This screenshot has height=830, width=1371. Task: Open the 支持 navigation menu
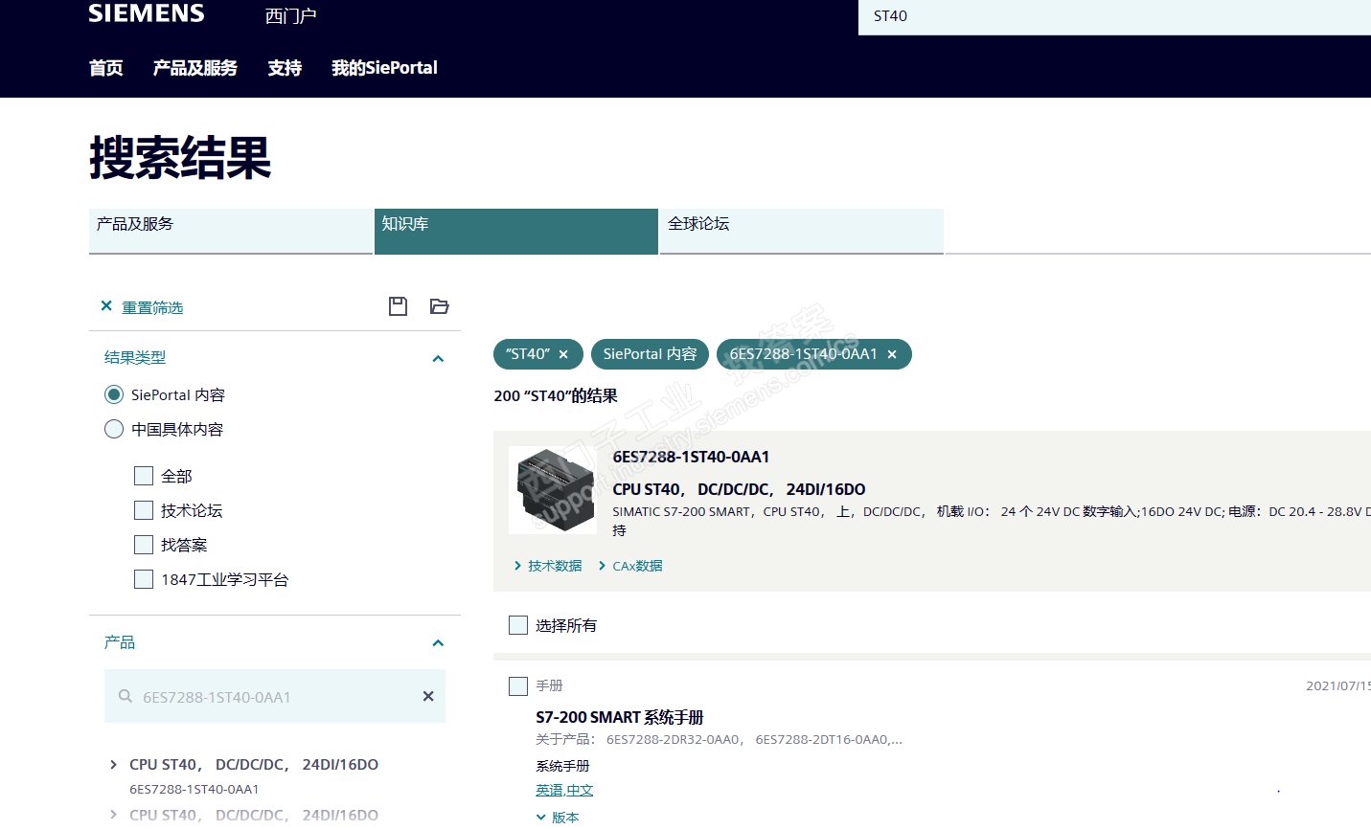[x=285, y=68]
